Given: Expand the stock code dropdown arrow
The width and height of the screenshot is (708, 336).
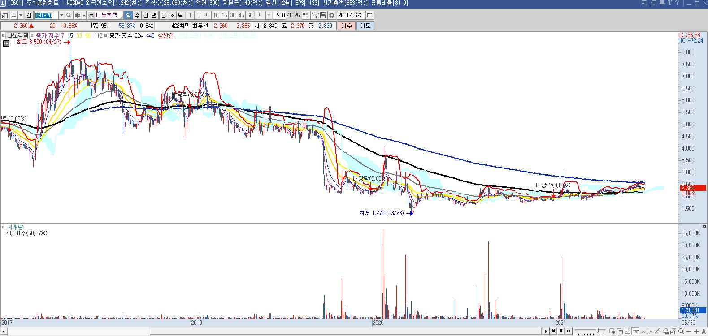Looking at the screenshot, I should click(x=62, y=15).
